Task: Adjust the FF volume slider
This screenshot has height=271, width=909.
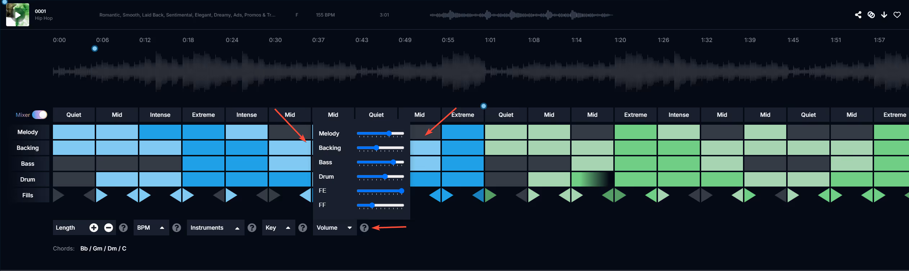Action: (x=380, y=205)
